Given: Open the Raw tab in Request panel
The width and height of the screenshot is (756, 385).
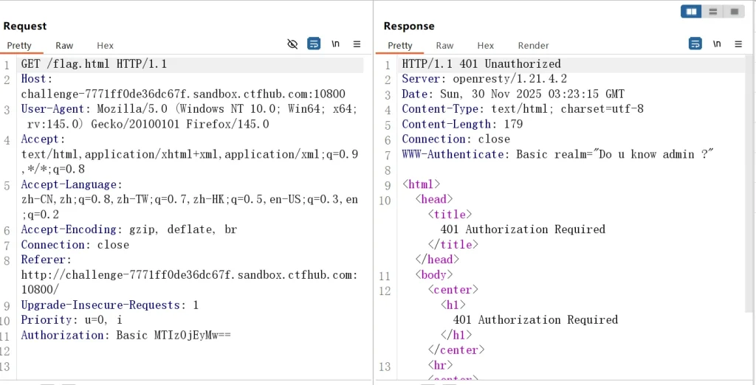Looking at the screenshot, I should (x=64, y=46).
